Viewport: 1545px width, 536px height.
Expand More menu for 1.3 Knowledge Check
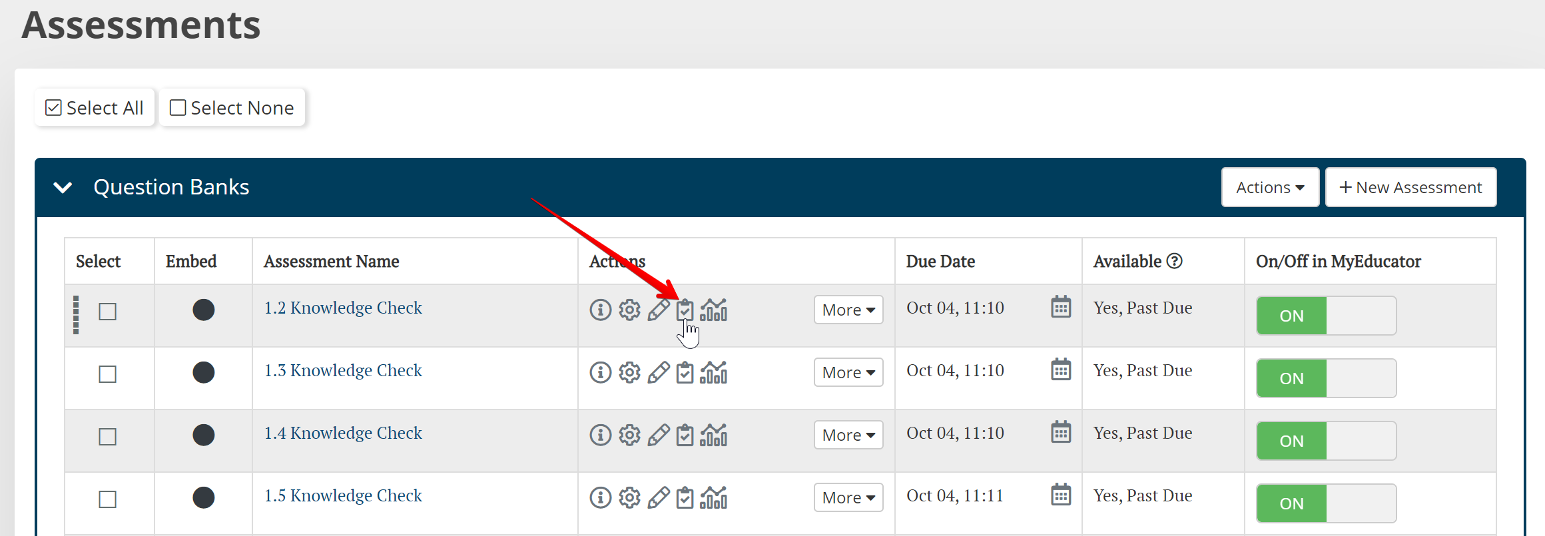(x=848, y=372)
